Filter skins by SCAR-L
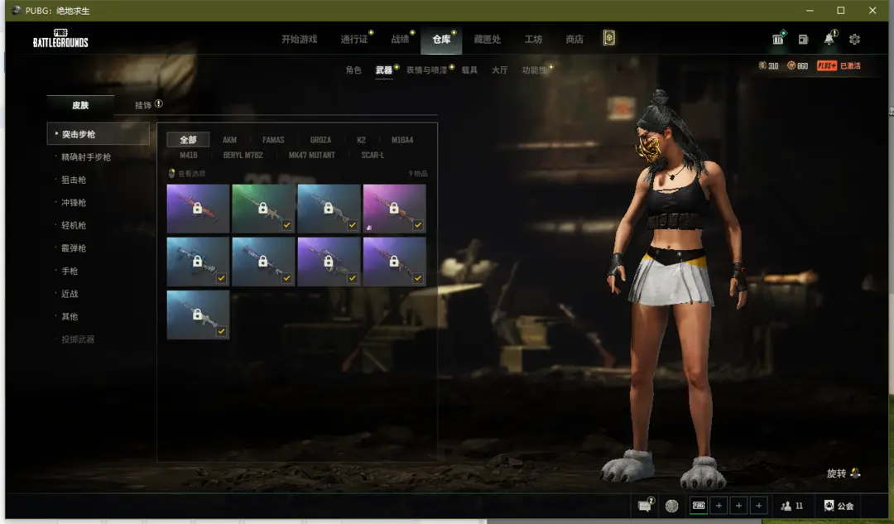Image resolution: width=894 pixels, height=524 pixels. (372, 155)
